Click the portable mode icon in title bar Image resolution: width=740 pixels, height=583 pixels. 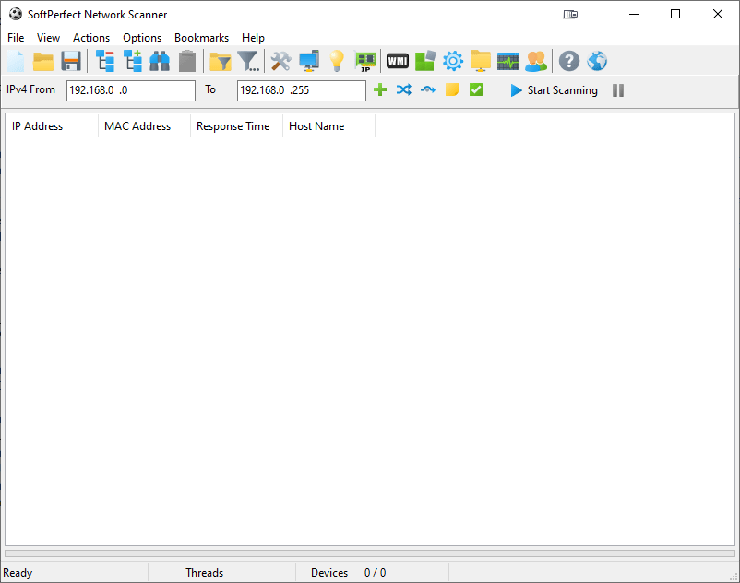pos(570,15)
